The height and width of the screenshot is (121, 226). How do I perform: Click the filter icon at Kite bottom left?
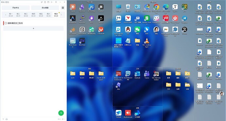coord(3,119)
